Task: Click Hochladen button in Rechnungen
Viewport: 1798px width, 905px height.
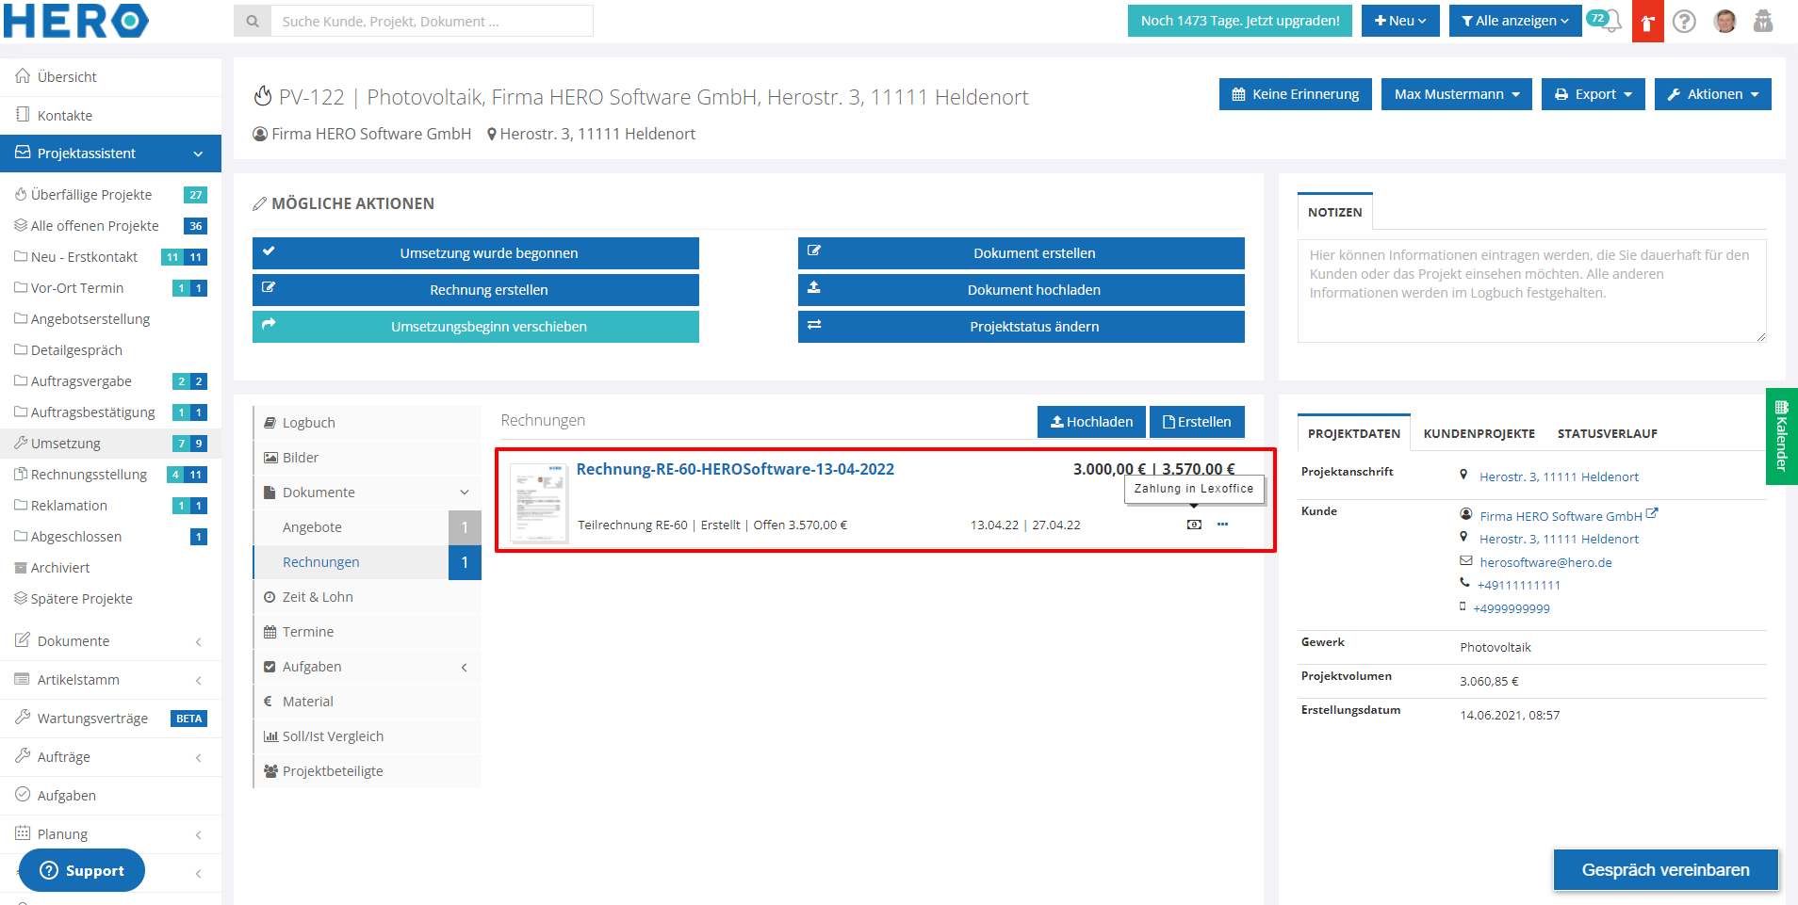Action: pyautogui.click(x=1092, y=422)
